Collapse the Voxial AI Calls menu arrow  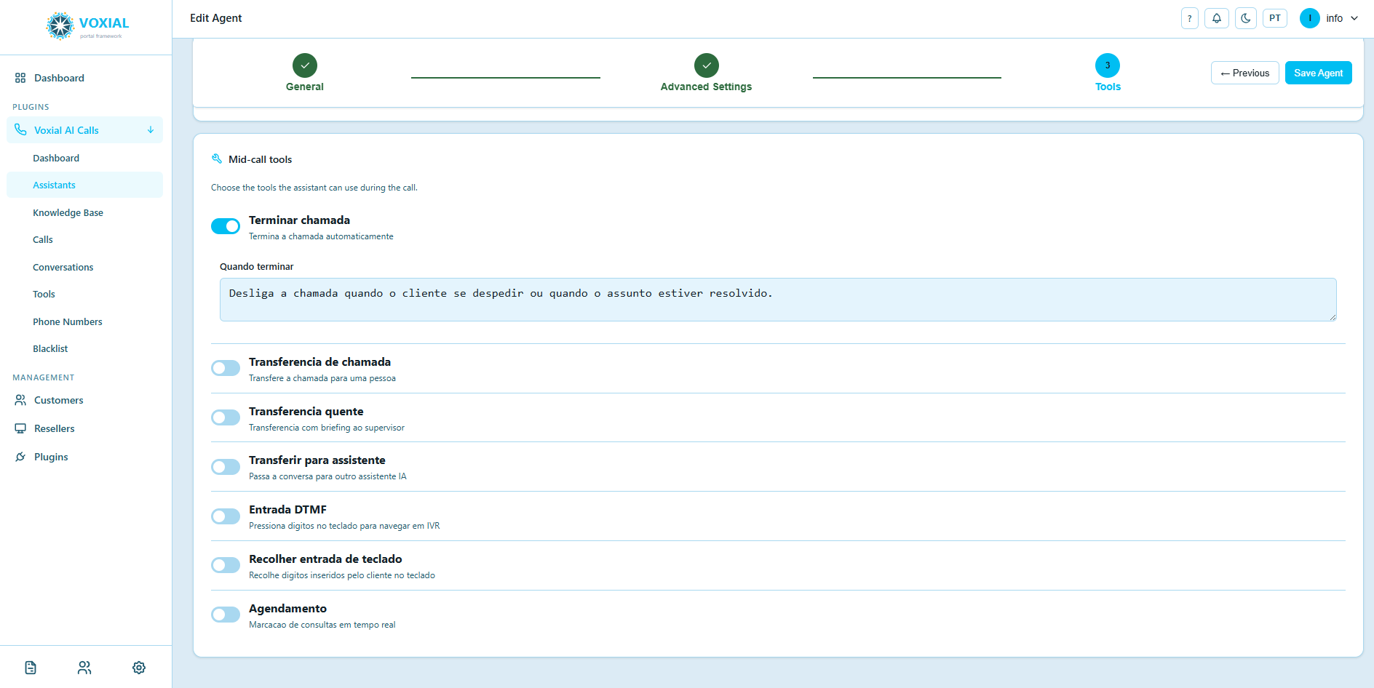151,130
